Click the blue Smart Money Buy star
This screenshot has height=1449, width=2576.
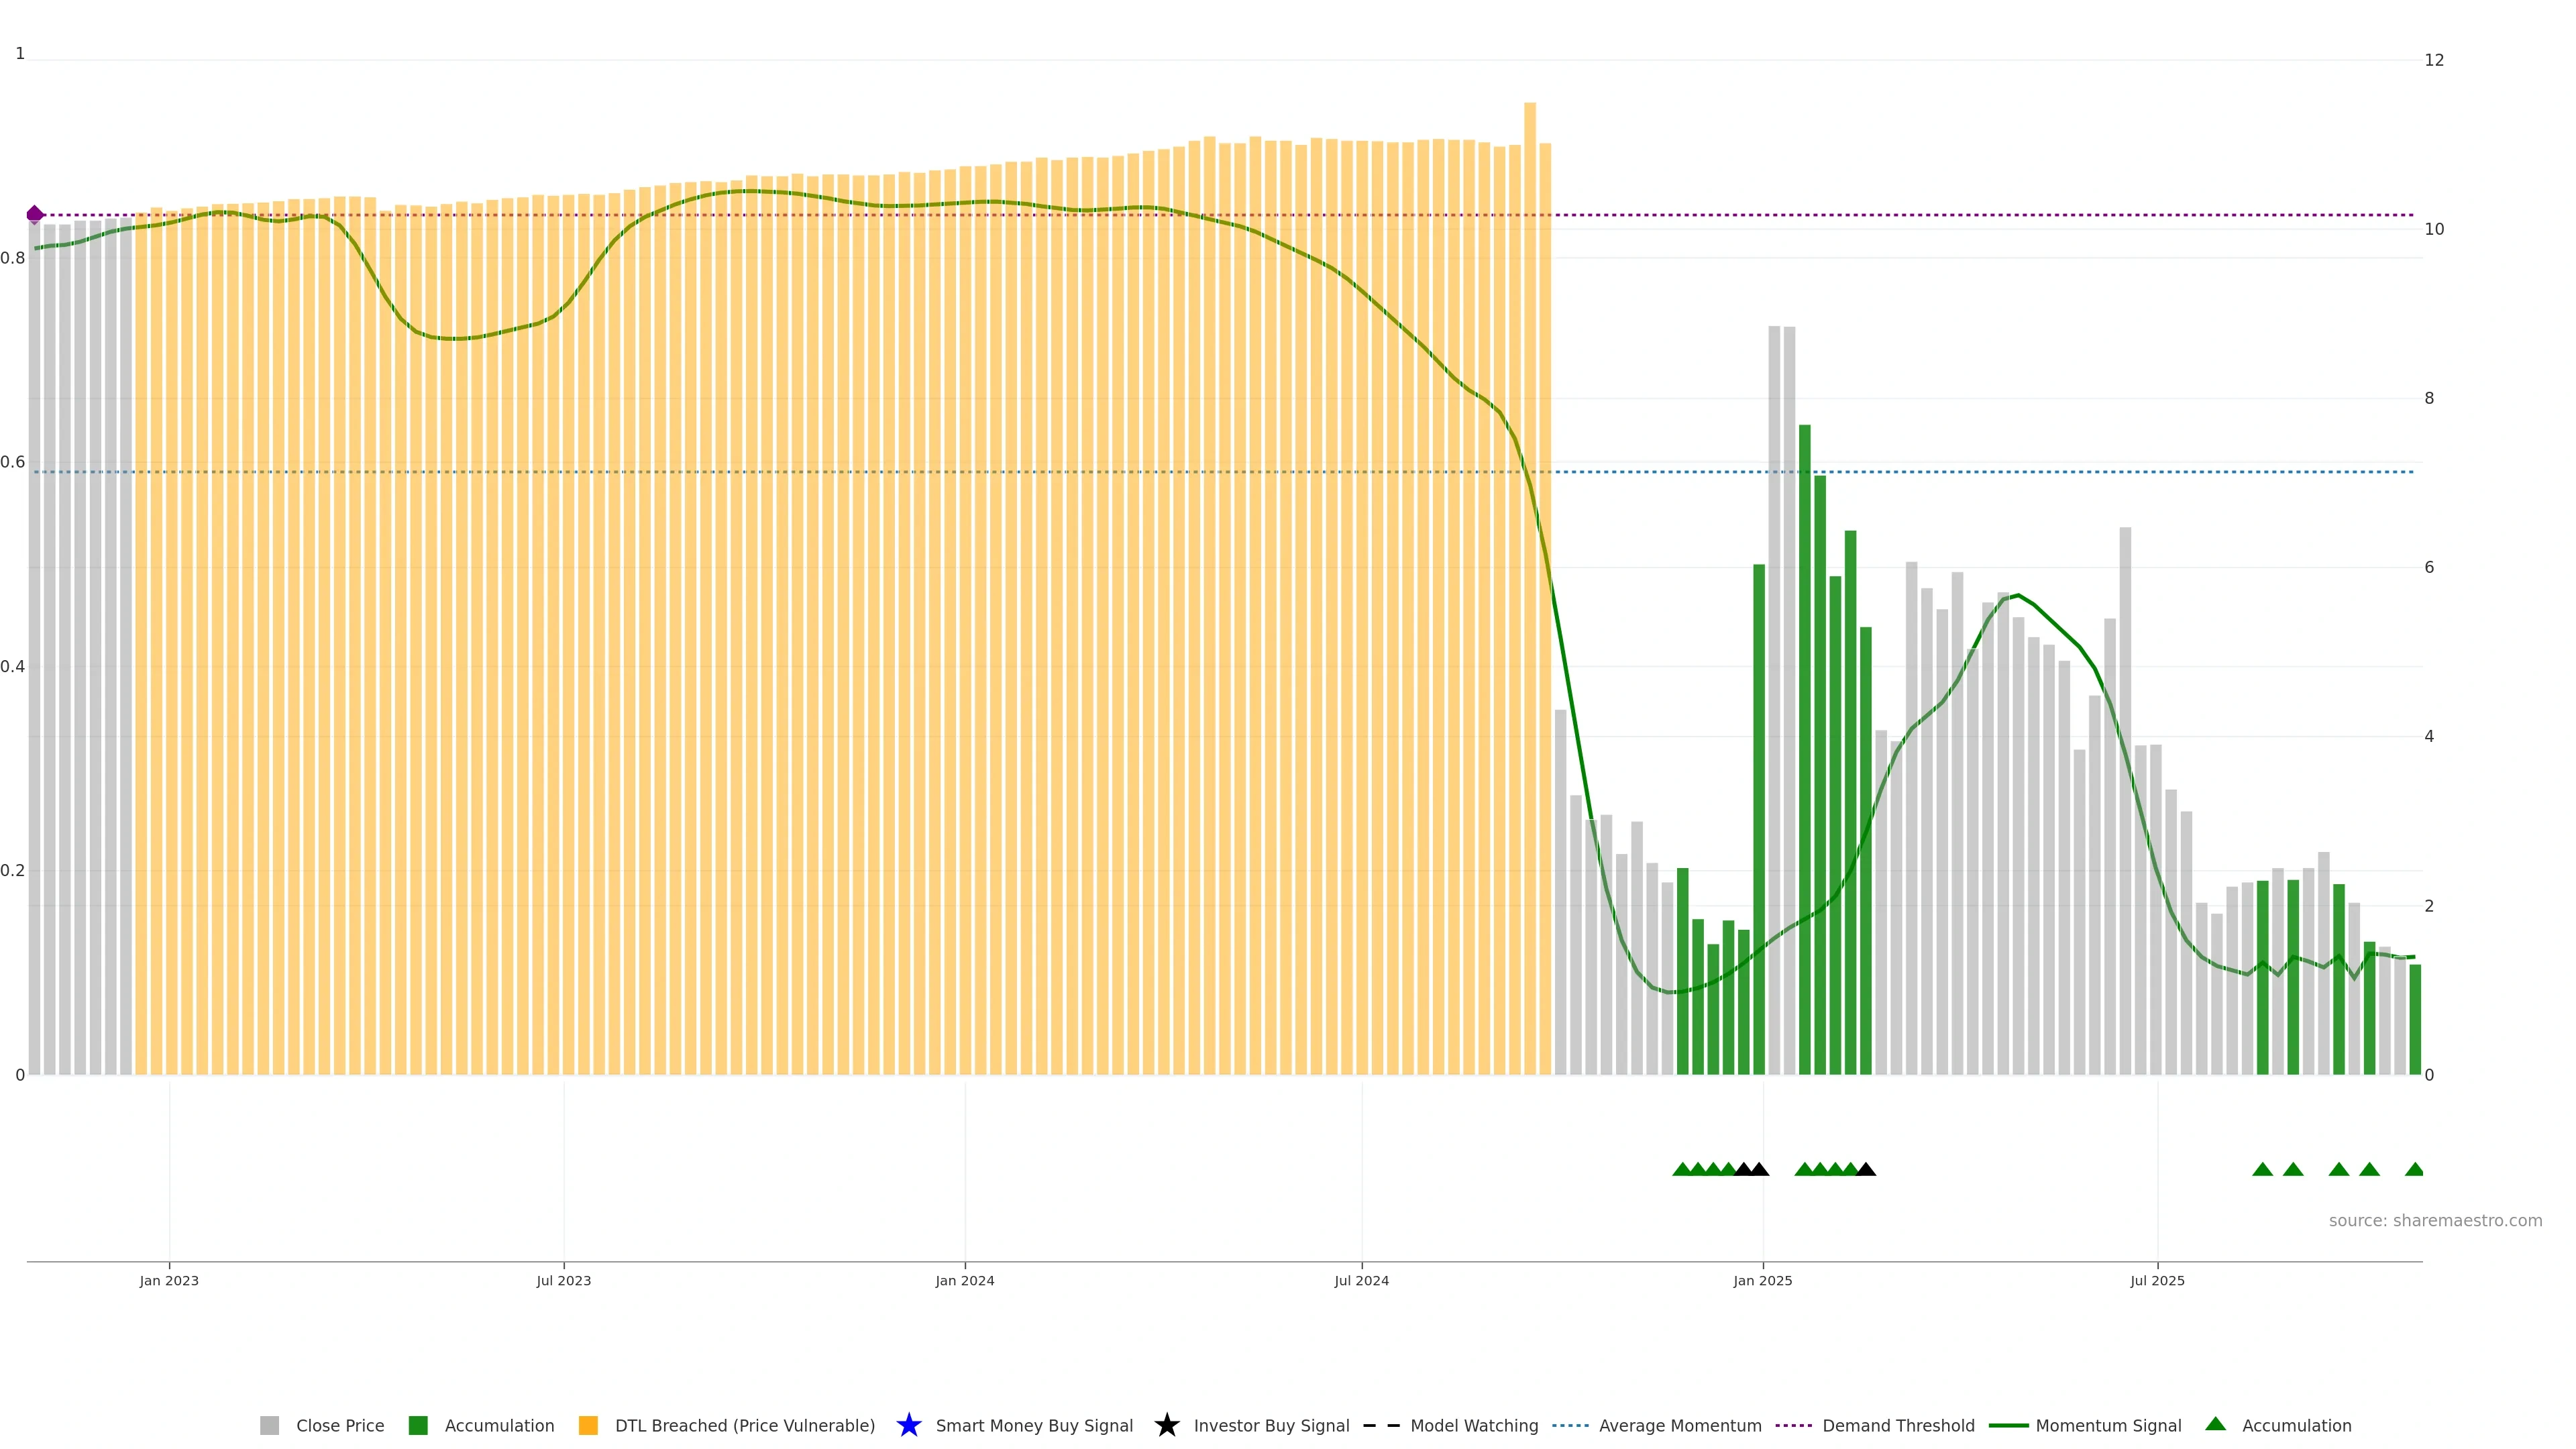(908, 1425)
